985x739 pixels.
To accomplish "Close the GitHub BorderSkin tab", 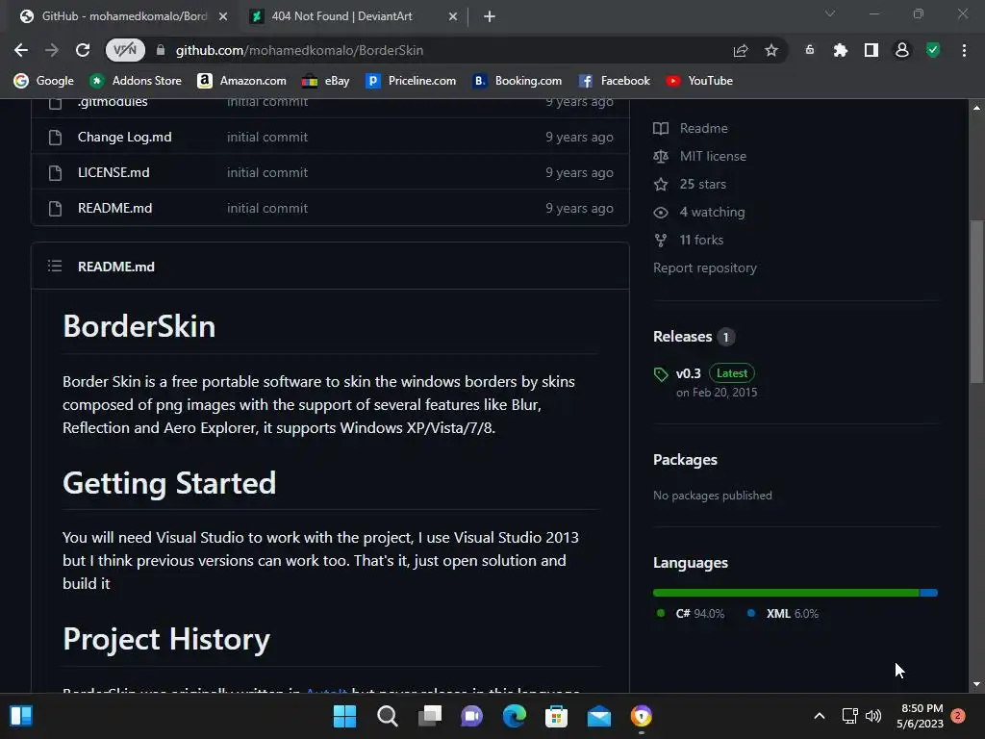I will point(223,16).
